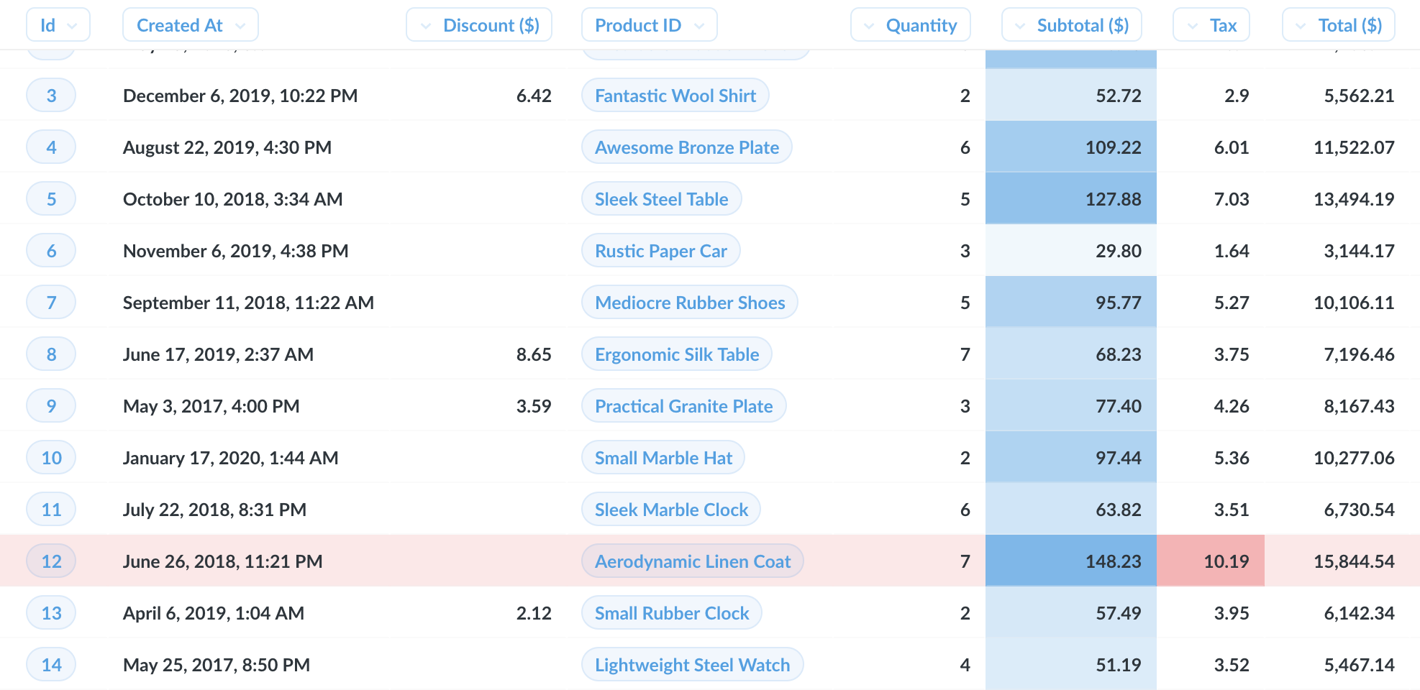Open the Awesome Bronze Plate product link
Viewport: 1420px width, 690px height.
click(x=686, y=147)
